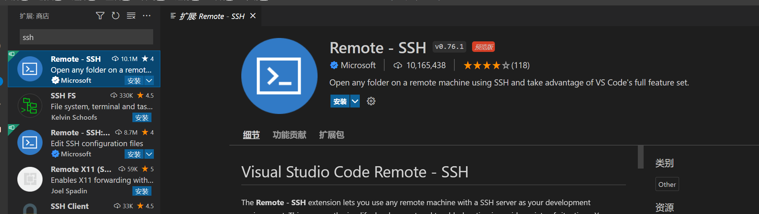Switch to the 扩展包 tab
Viewport: 759px width, 214px height.
coord(332,135)
